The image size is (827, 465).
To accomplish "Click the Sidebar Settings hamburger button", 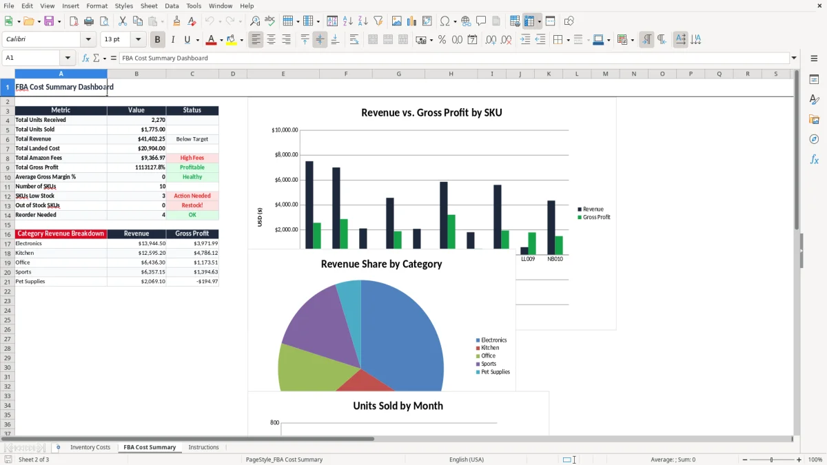I will click(x=814, y=60).
